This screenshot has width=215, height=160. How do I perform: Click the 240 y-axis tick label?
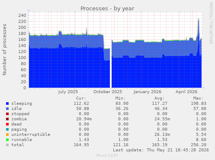[x=22, y=15]
